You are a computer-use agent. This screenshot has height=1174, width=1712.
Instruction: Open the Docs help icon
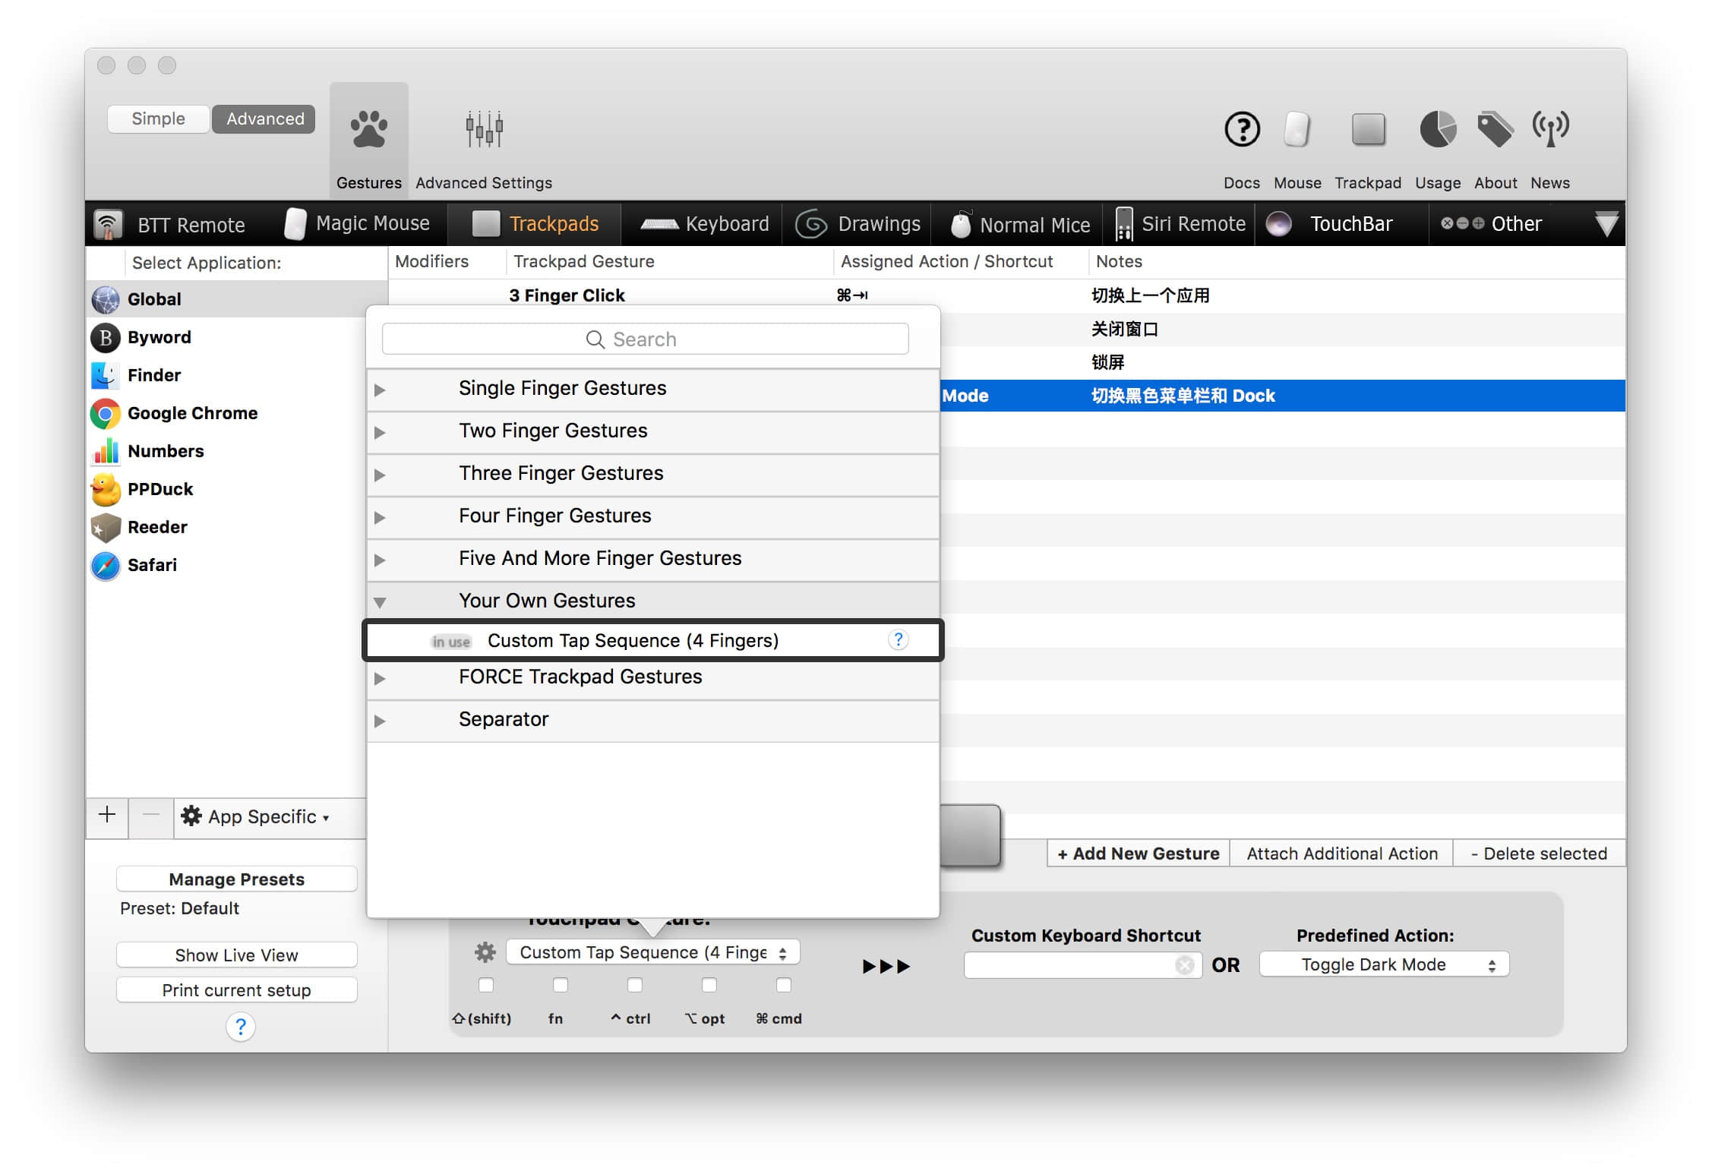(1242, 130)
